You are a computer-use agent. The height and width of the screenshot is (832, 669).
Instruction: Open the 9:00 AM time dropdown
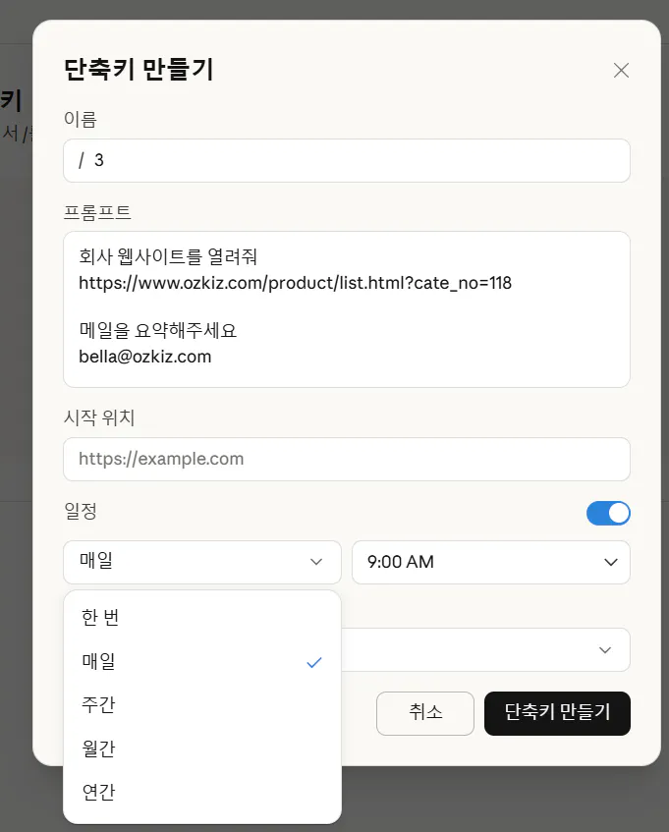point(490,562)
